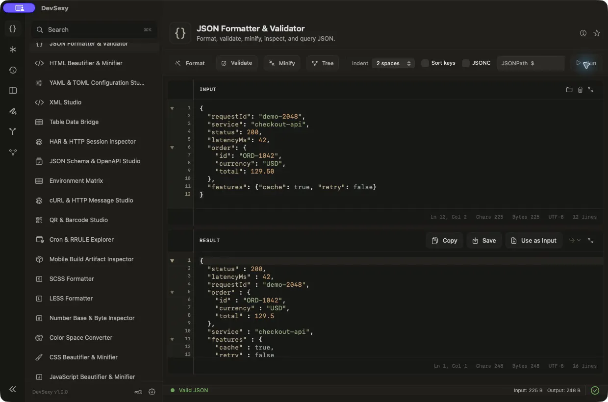Image resolution: width=608 pixels, height=402 pixels.
Task: Open the history clock icon in the left rail
Action: click(x=13, y=70)
